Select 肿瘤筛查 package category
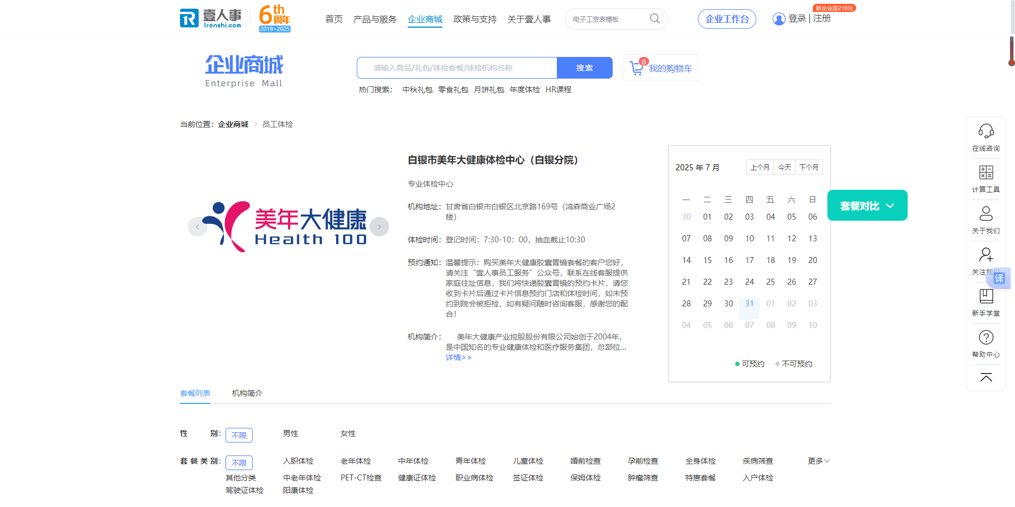This screenshot has width=1015, height=507. [x=643, y=478]
